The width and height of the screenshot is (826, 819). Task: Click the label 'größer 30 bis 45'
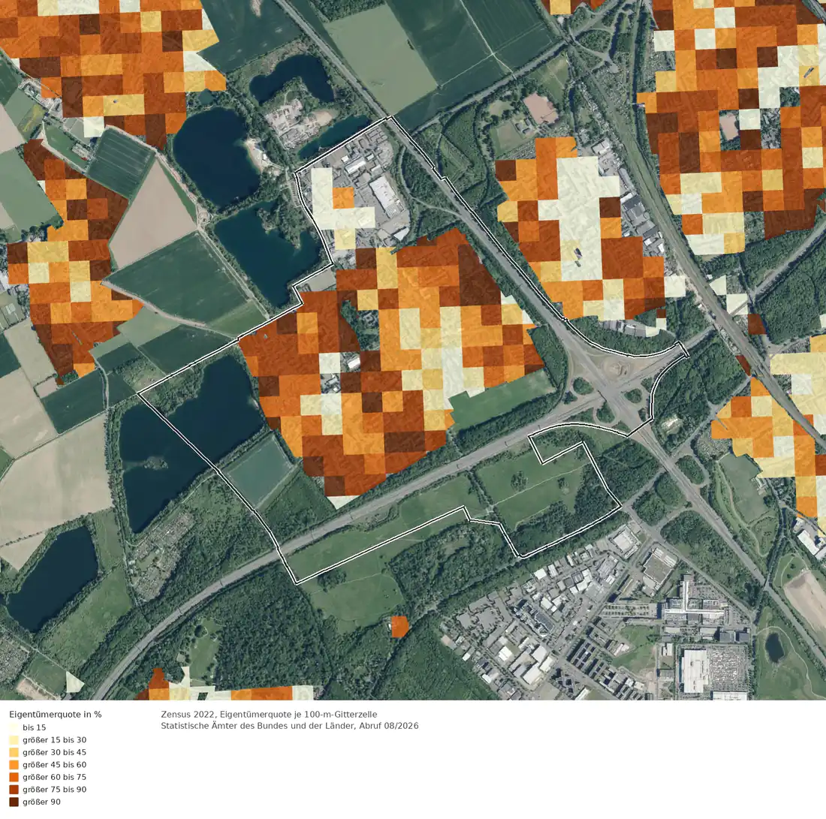(54, 752)
